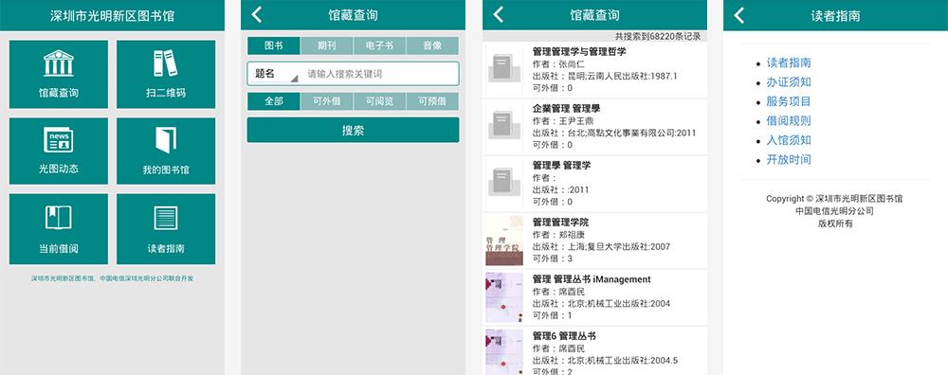This screenshot has width=948, height=375.
Task: Select the 全部 availability filter
Action: tap(274, 101)
